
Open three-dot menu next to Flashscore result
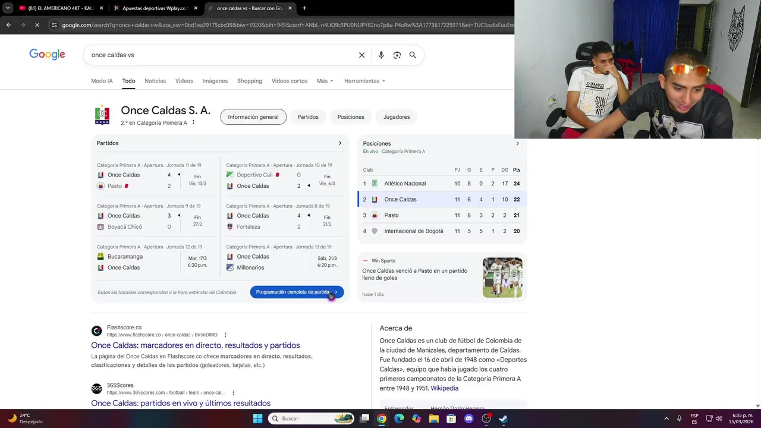point(225,335)
